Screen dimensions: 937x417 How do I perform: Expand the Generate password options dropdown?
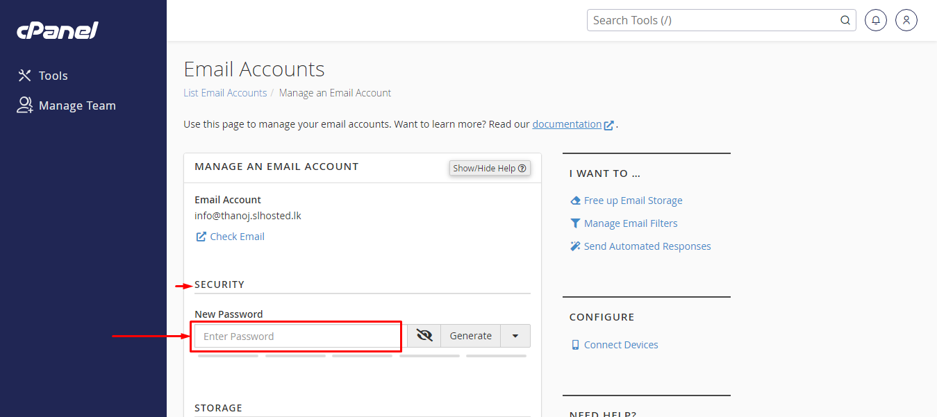515,336
